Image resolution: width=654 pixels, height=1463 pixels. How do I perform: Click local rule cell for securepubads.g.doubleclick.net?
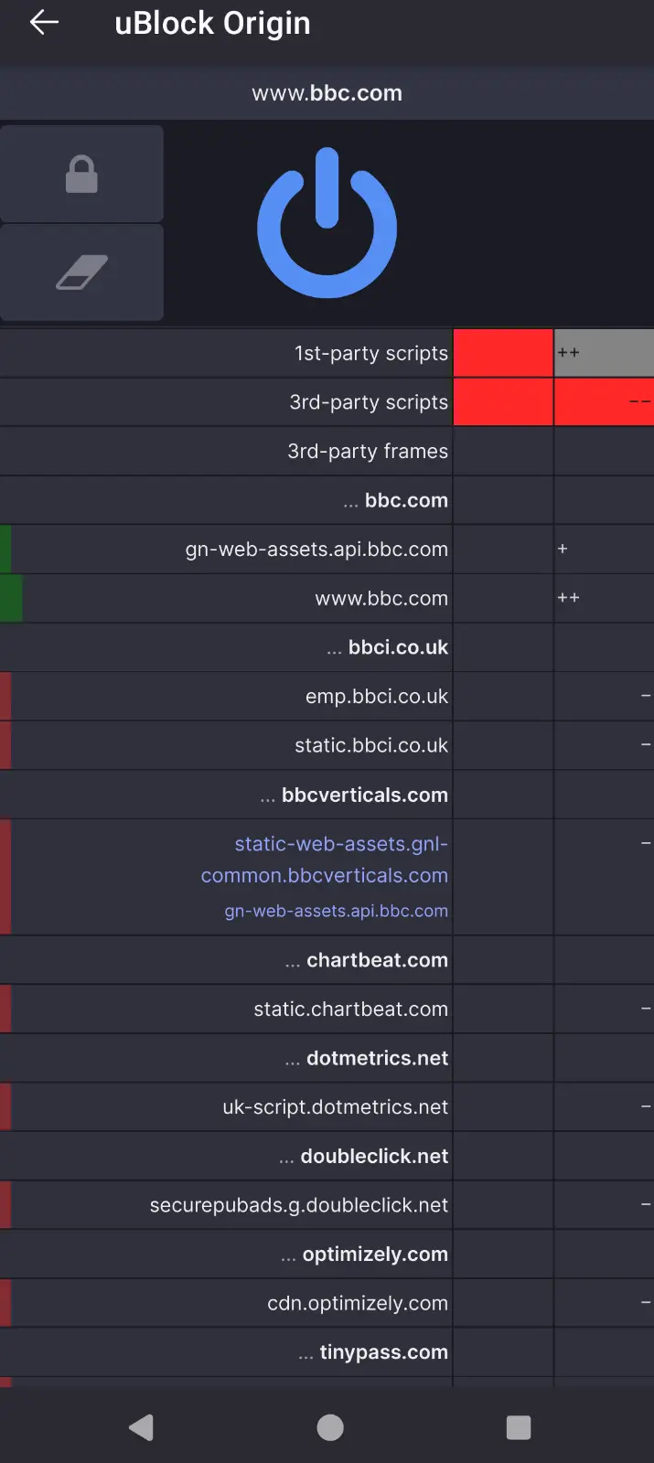pos(604,1205)
